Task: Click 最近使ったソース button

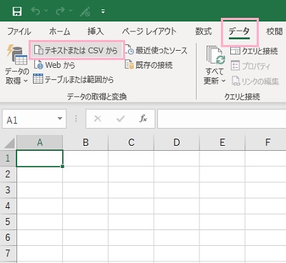Action: (x=157, y=50)
